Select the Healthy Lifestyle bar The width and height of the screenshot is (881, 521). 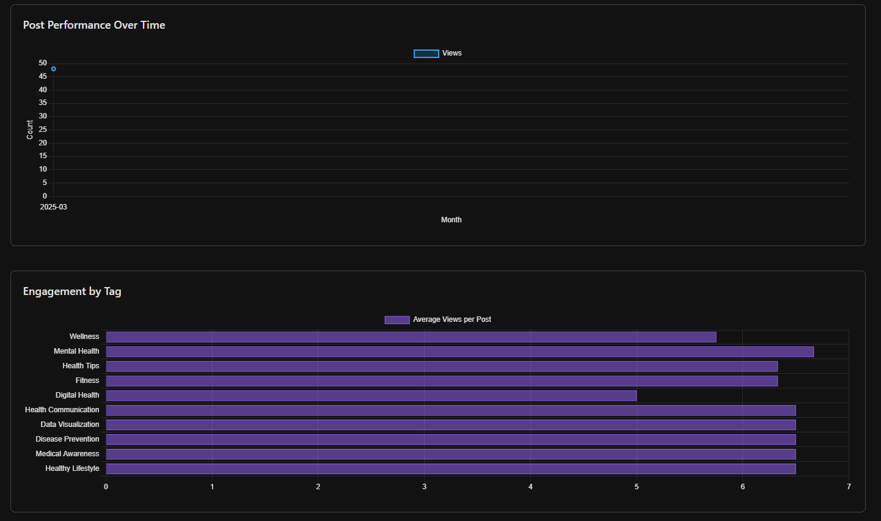coord(451,469)
